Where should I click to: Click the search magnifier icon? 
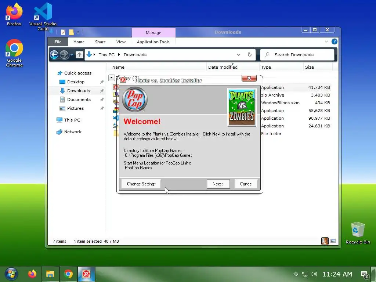pos(267,55)
